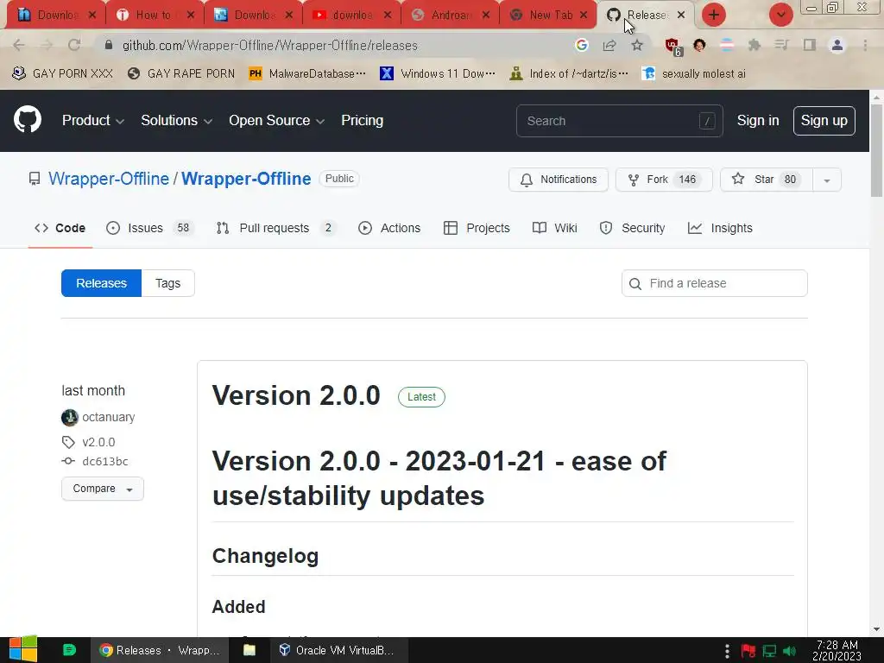Switch to the Tags view
Viewport: 884px width, 663px height.
(168, 283)
